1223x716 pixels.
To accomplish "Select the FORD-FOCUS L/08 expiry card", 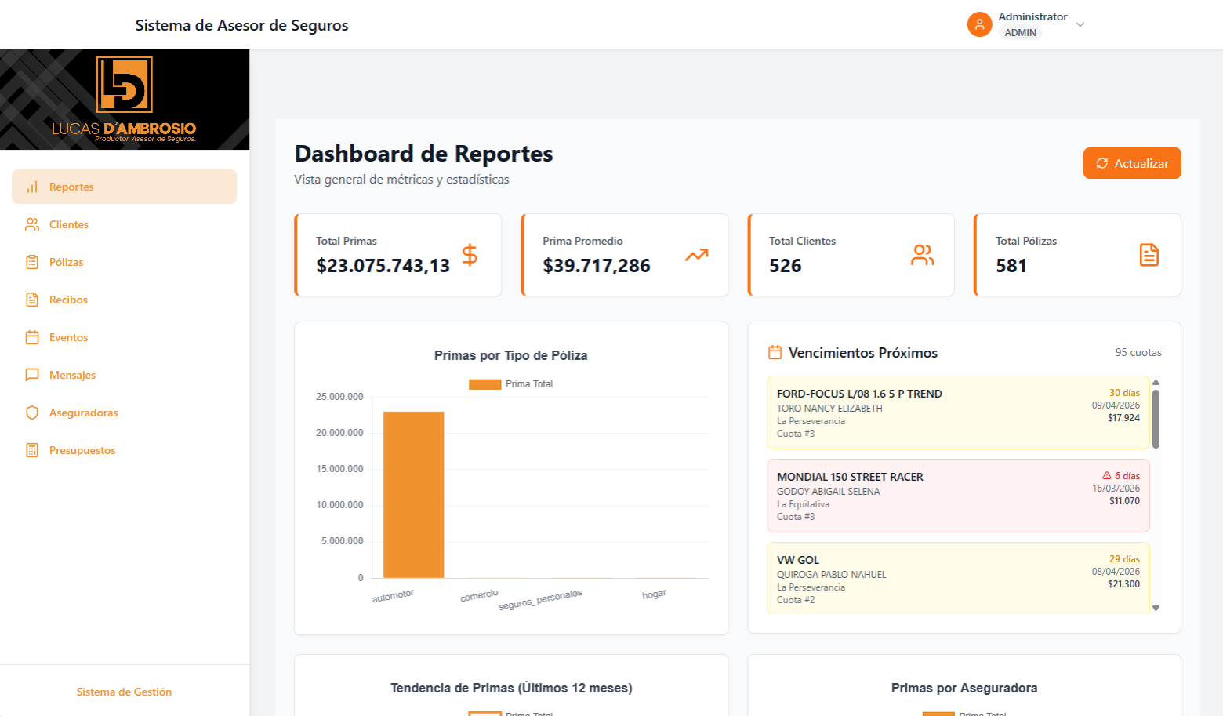I will pos(958,413).
